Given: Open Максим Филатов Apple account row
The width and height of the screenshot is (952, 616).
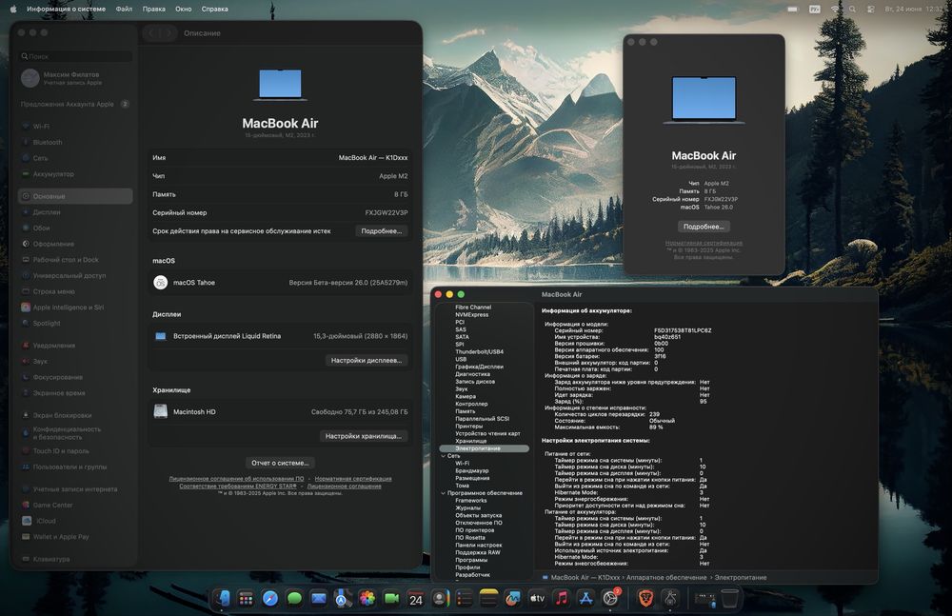Looking at the screenshot, I should coord(75,78).
